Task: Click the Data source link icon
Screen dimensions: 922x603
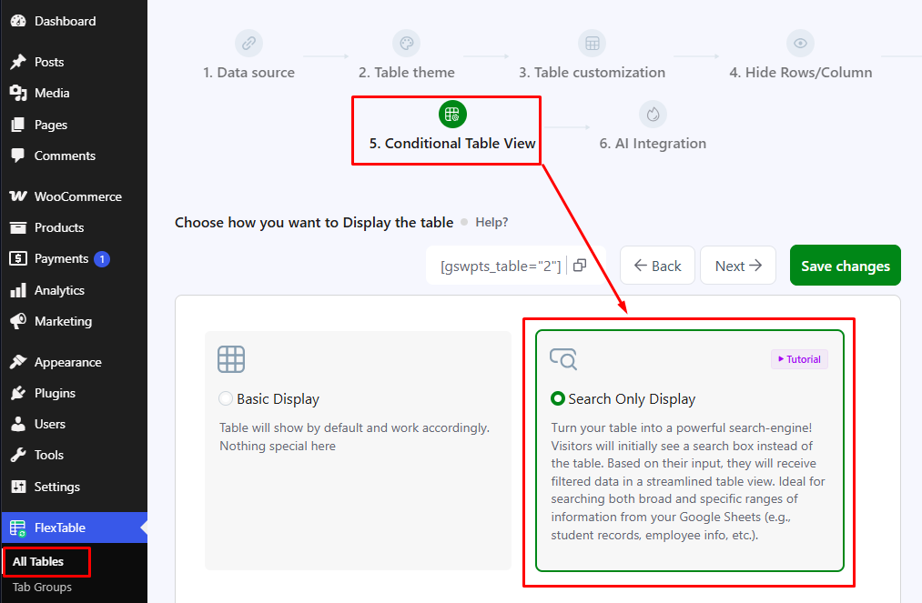Action: pos(248,43)
